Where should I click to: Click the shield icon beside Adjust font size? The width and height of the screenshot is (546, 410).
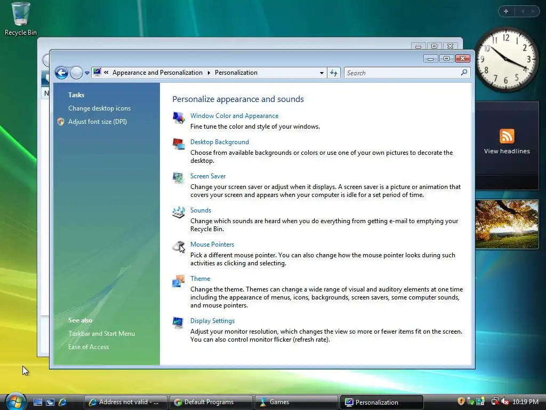pyautogui.click(x=61, y=122)
